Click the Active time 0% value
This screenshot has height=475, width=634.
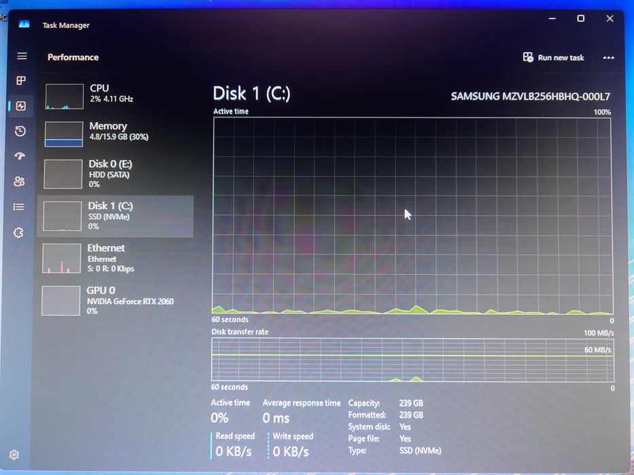(219, 418)
